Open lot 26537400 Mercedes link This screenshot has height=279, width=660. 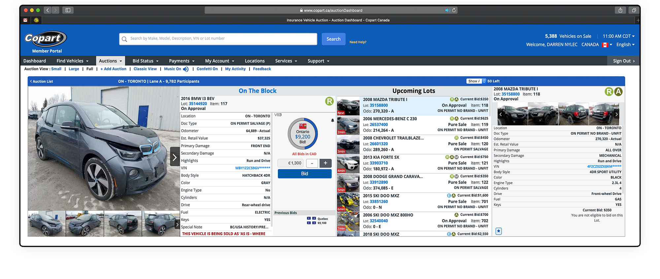click(379, 125)
